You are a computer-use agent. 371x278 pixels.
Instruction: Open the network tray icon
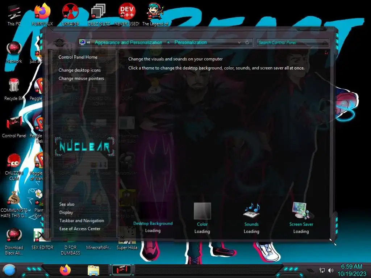[322, 270]
